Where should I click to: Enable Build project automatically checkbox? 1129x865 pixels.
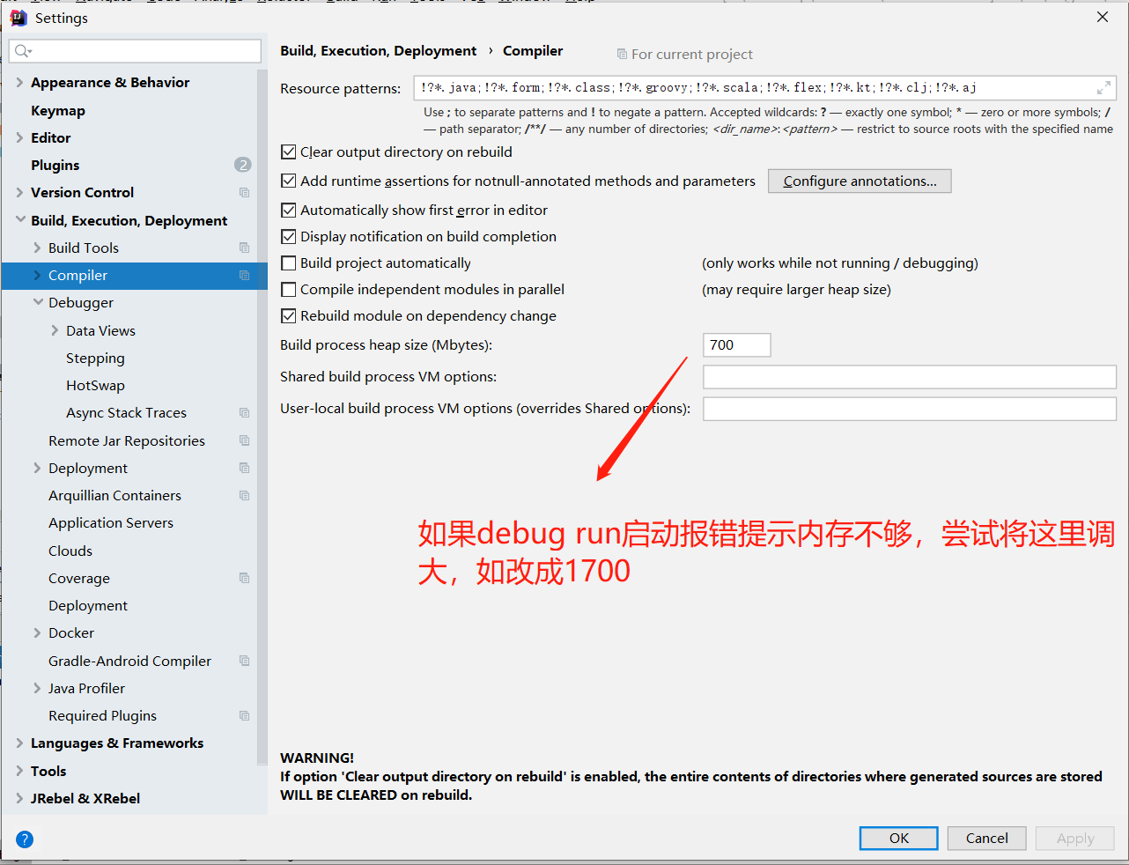[x=289, y=263]
